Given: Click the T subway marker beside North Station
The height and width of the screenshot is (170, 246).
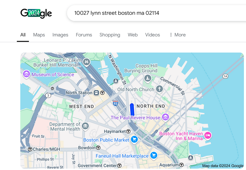Looking at the screenshot, I should pyautogui.click(x=102, y=93).
